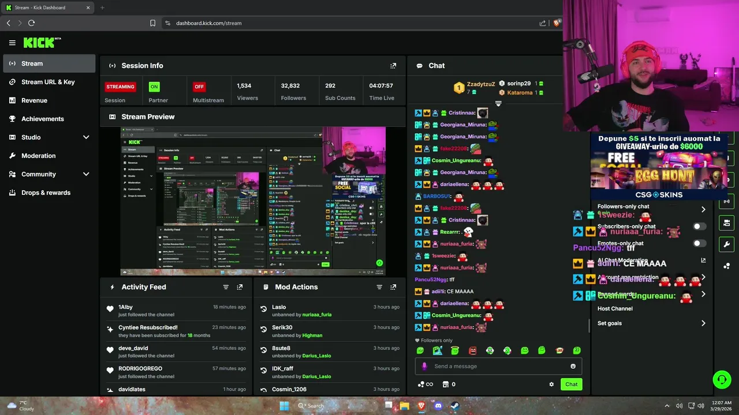Click the broadcast signal icon in right rail
The height and width of the screenshot is (415, 739).
[x=726, y=201]
